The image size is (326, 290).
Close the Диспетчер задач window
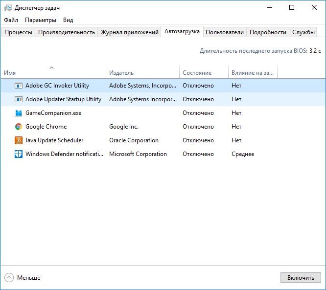pyautogui.click(x=314, y=8)
